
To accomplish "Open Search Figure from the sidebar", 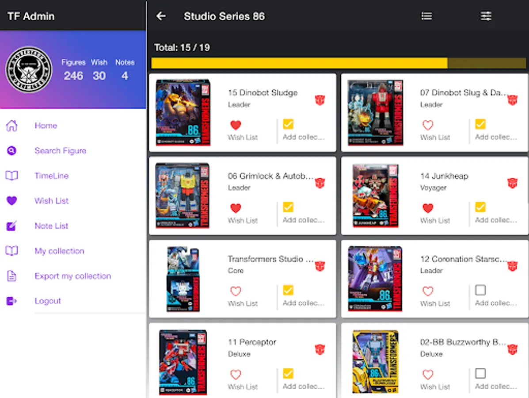I will (61, 150).
